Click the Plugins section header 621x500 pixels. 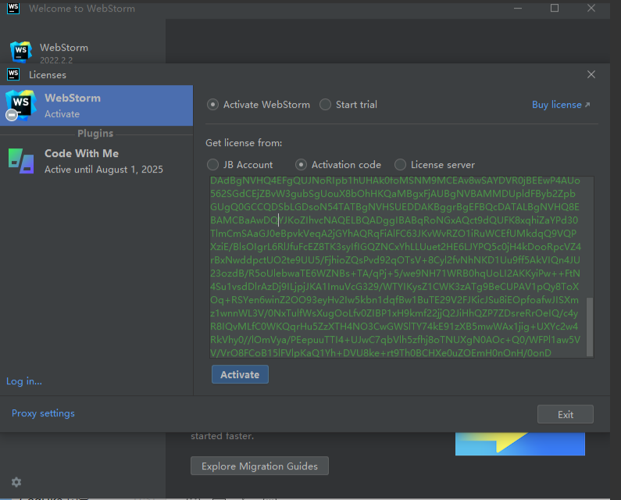[95, 134]
